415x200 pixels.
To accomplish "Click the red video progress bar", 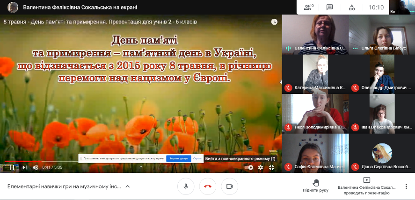I will 22,161.
